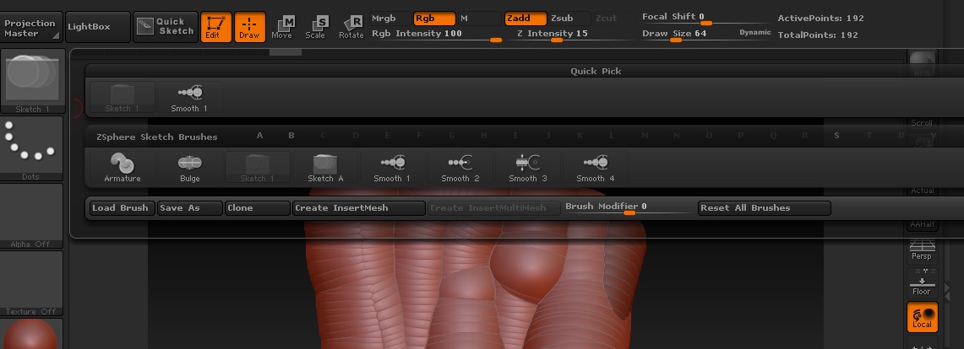
Task: Filter brushes by letter S
Action: [836, 136]
